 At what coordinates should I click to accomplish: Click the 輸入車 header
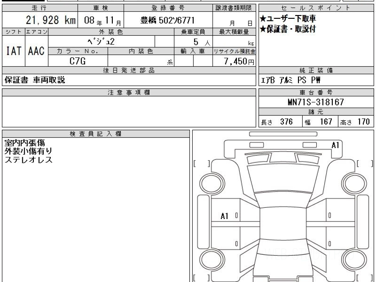click(x=193, y=51)
